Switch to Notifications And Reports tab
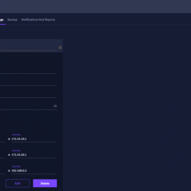Viewport: 191px width, 191px height. [38, 20]
